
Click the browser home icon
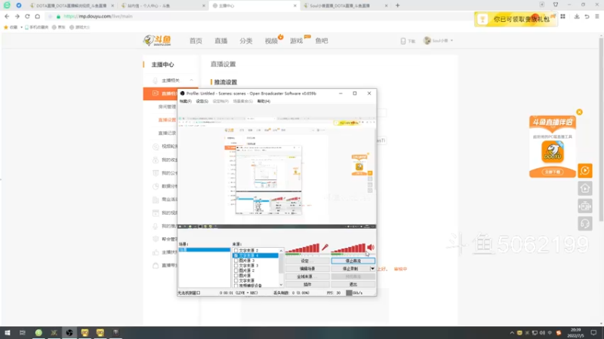[x=37, y=16]
